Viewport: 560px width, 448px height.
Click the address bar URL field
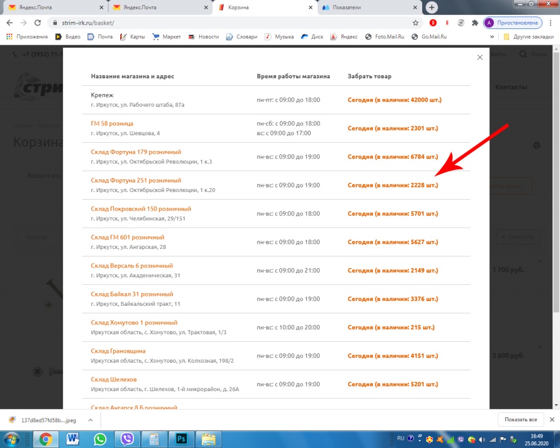[219, 23]
